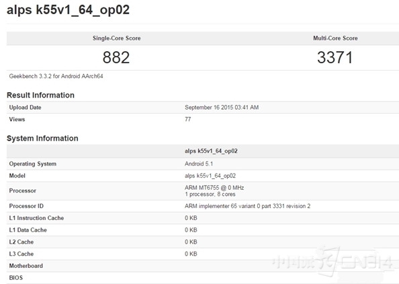The height and width of the screenshot is (284, 399).
Task: Click the Model row label
Action: pyautogui.click(x=17, y=176)
